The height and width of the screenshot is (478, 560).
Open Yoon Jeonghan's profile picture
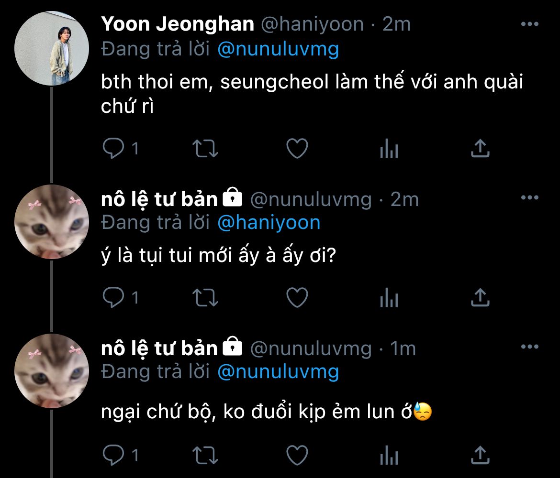point(52,48)
